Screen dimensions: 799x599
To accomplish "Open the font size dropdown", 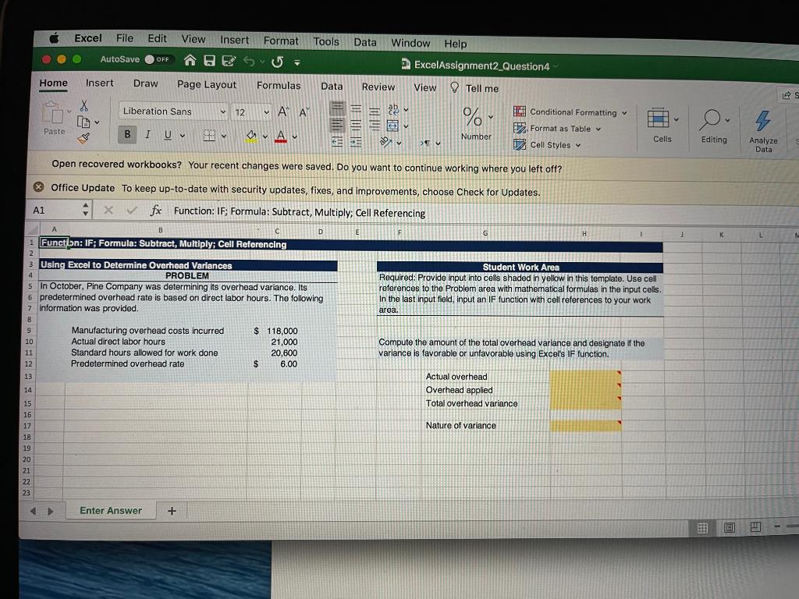I will point(265,112).
